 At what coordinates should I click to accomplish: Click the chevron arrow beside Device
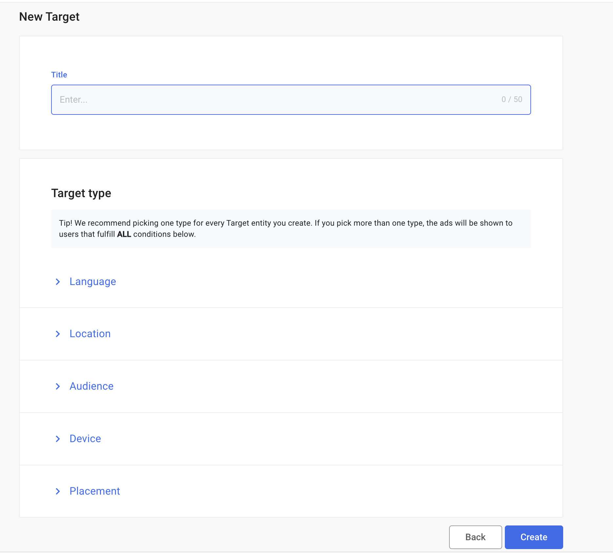(58, 439)
